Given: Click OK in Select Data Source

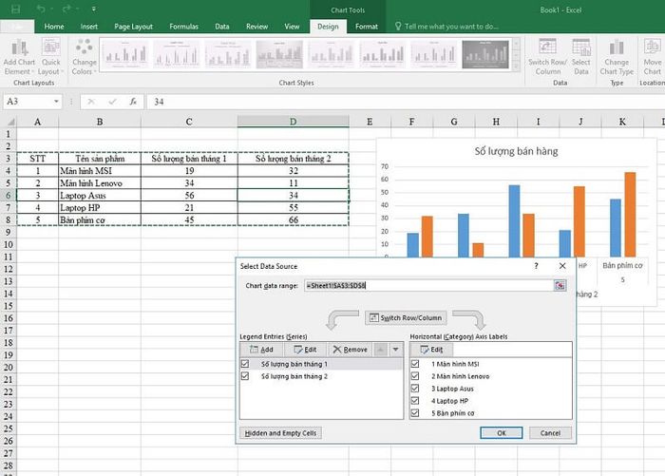Looking at the screenshot, I should pos(502,433).
